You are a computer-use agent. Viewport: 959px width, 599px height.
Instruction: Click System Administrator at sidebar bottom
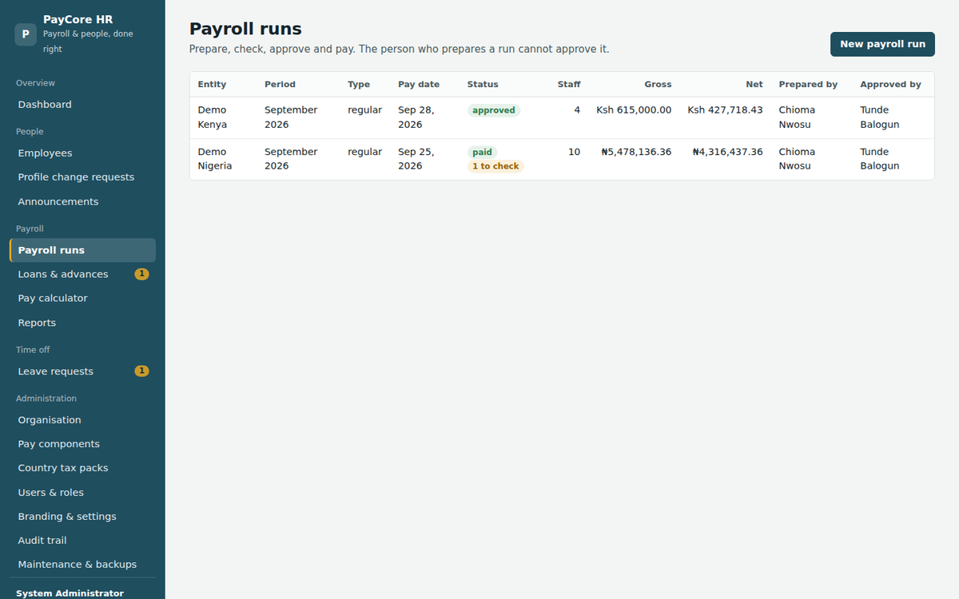click(x=70, y=593)
